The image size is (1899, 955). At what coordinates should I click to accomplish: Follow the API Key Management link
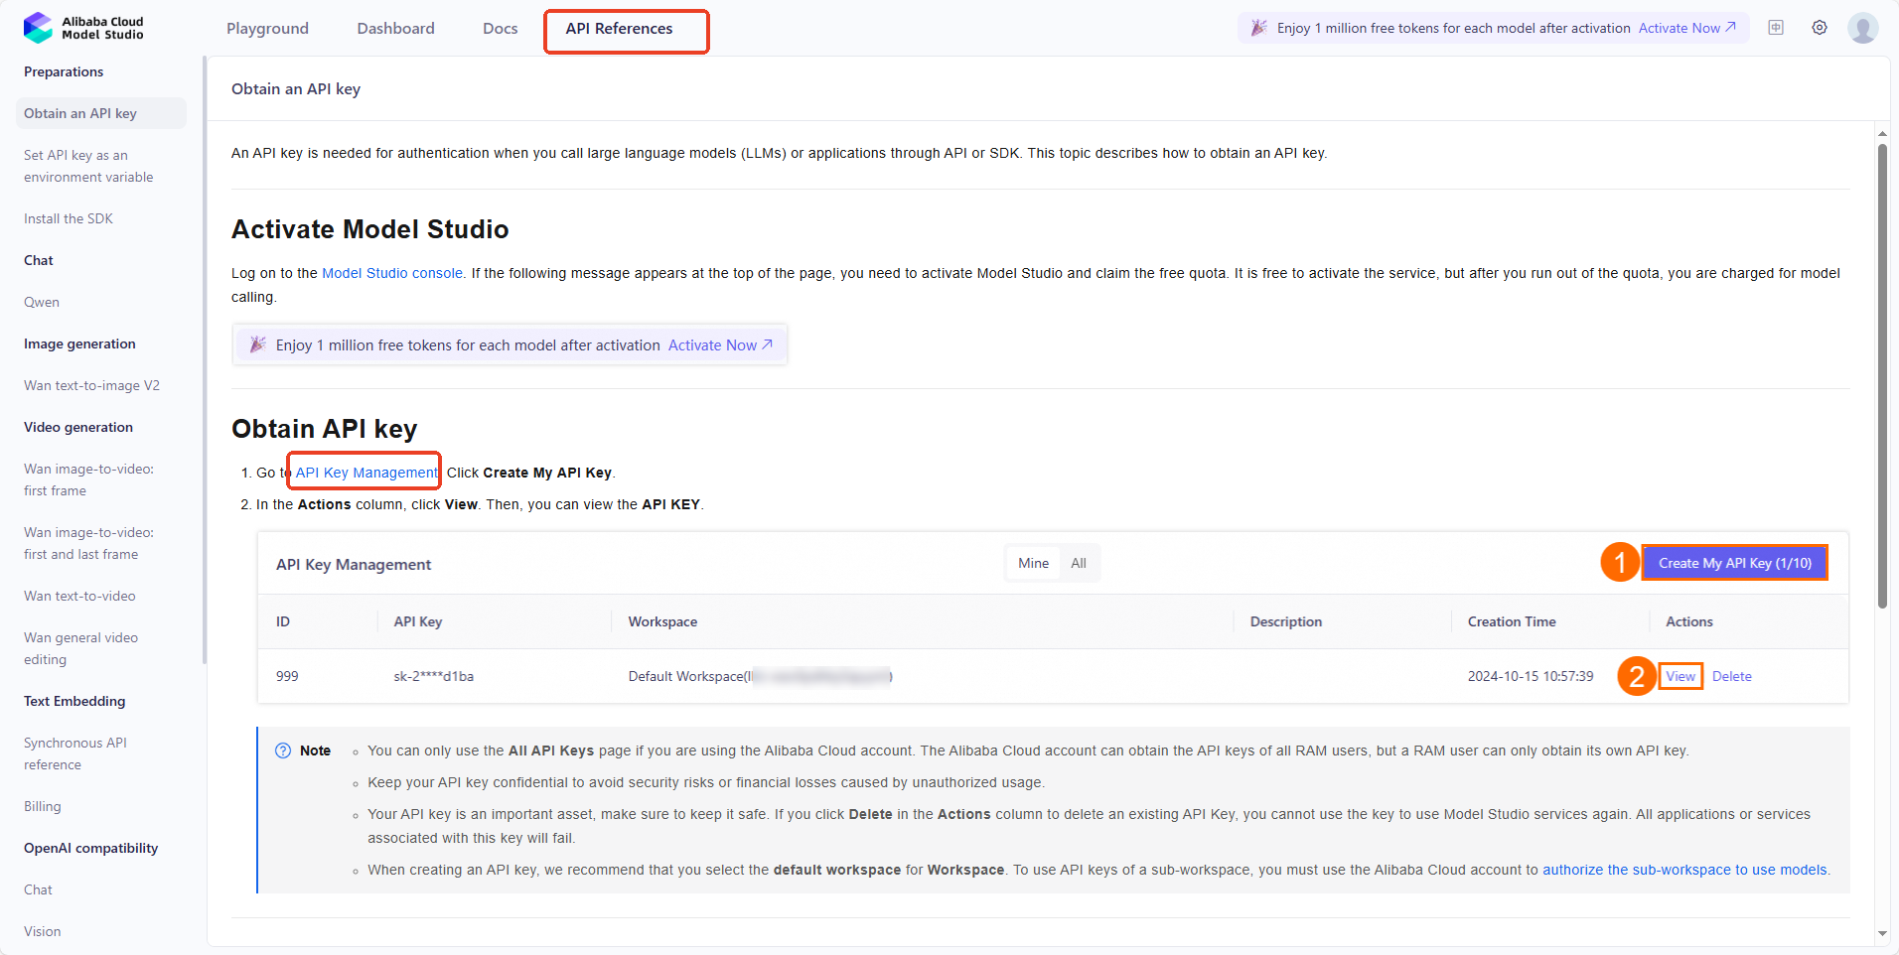tap(366, 473)
